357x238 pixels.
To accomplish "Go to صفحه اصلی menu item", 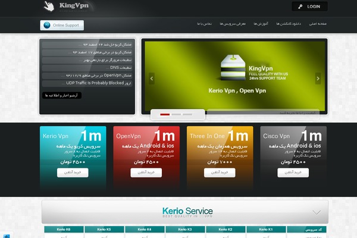I will point(318,24).
